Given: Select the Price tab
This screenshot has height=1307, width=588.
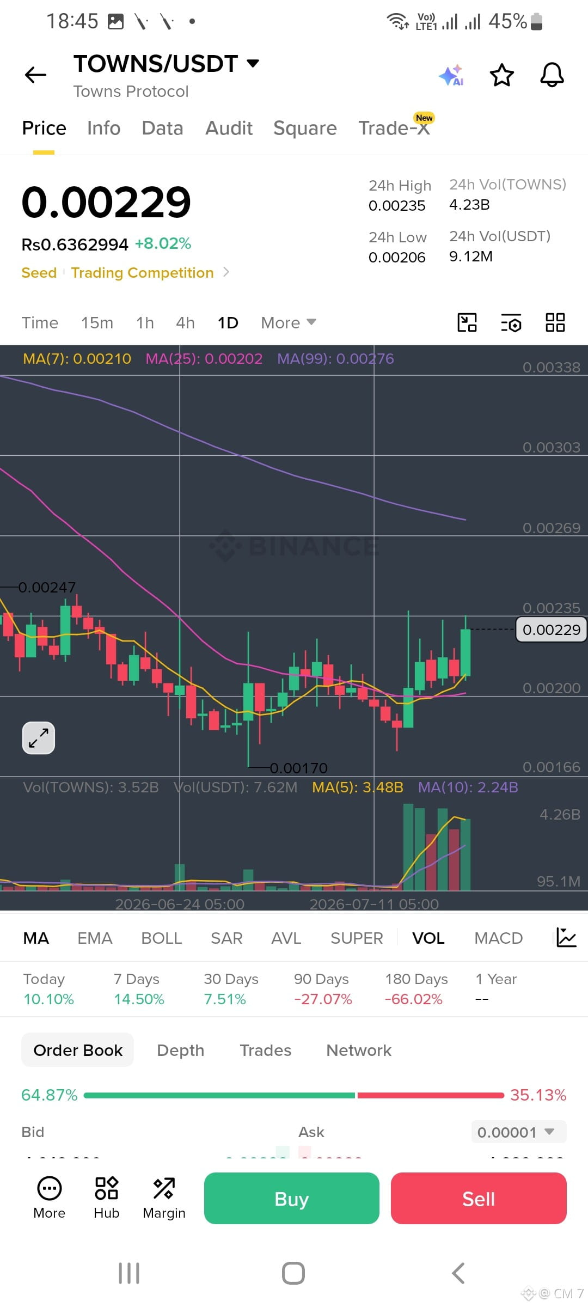Looking at the screenshot, I should pyautogui.click(x=44, y=128).
